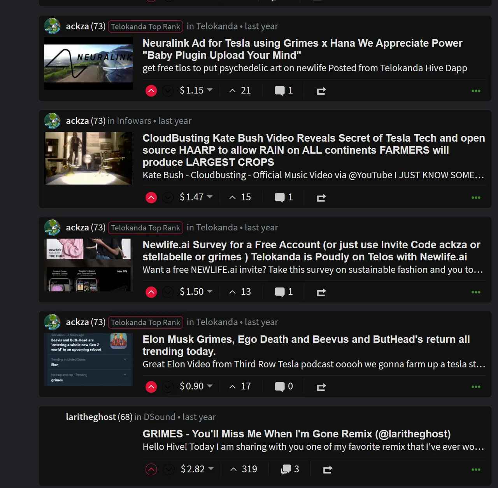This screenshot has height=488, width=498.
Task: Open more options on GRIMES Remix post
Action: pos(476,470)
